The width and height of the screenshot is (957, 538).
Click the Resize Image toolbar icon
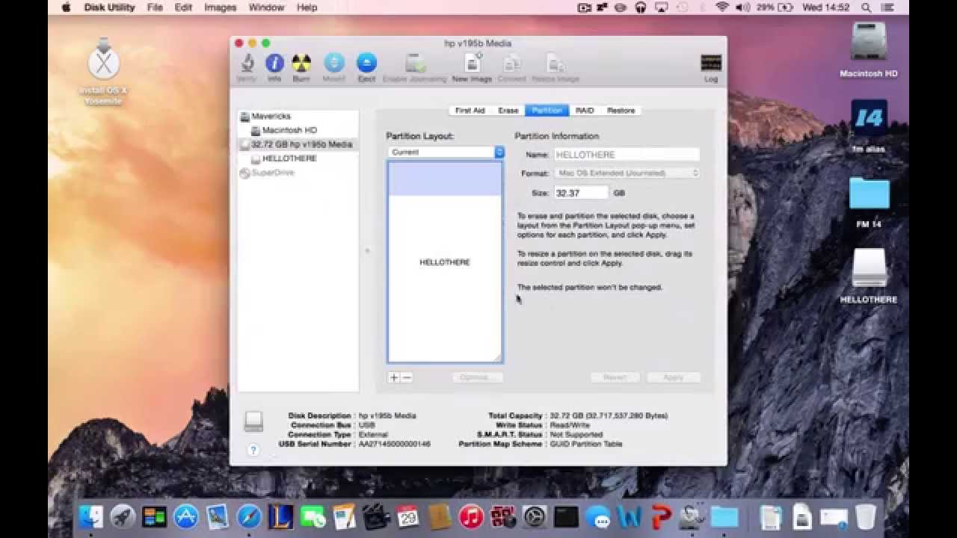(556, 67)
